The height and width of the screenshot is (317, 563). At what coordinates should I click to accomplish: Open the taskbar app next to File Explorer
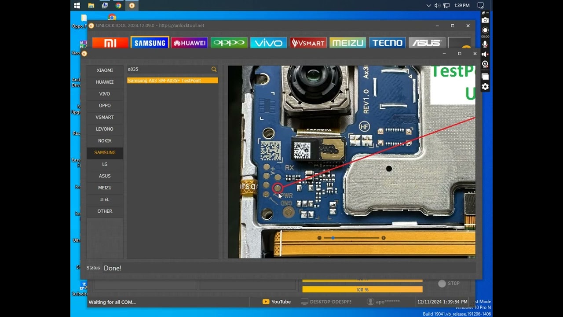[105, 5]
